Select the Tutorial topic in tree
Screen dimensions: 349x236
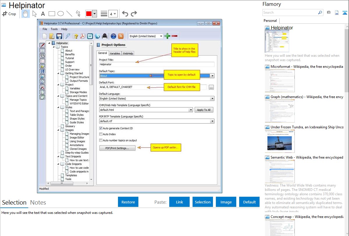69,58
